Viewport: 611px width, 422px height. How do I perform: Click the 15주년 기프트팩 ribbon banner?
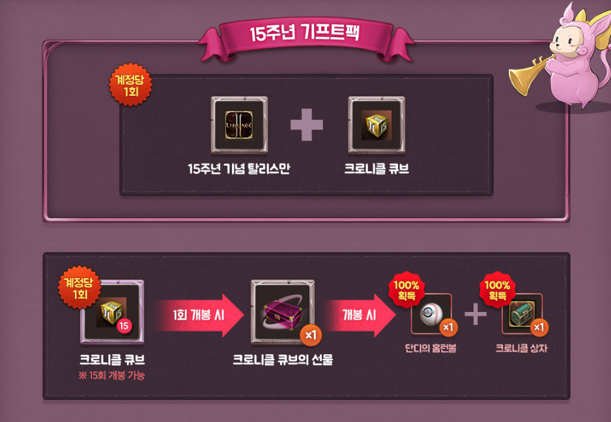(x=306, y=38)
